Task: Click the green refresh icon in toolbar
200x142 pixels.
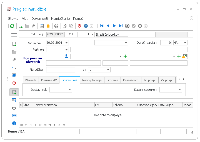Action: point(12,26)
